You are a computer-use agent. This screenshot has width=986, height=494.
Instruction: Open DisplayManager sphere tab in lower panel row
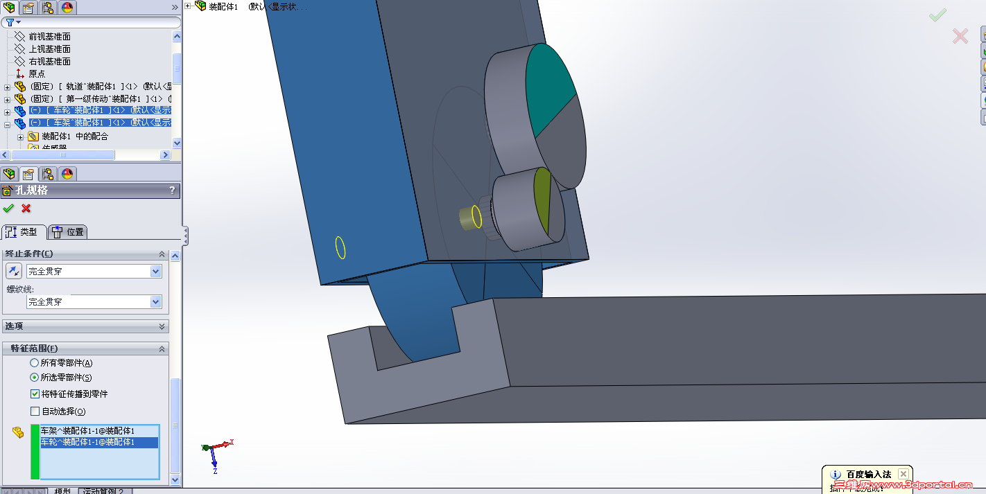click(x=67, y=174)
